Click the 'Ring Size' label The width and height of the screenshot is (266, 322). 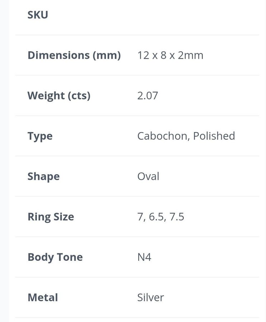[51, 217]
